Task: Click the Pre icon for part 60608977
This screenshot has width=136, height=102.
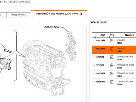Action: [x=112, y=82]
